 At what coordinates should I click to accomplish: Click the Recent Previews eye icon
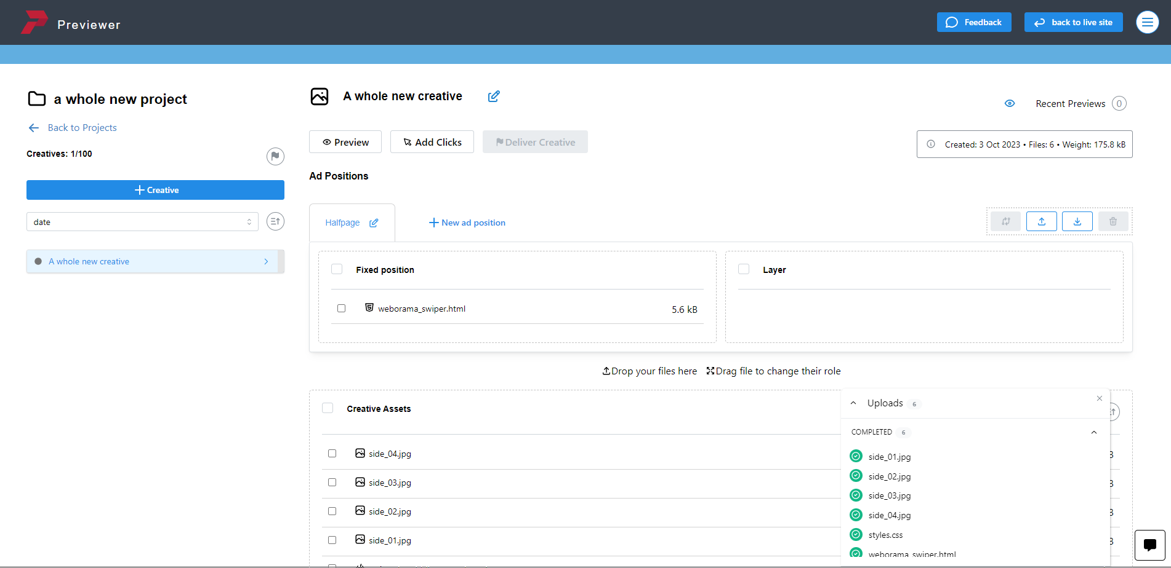(x=1010, y=103)
